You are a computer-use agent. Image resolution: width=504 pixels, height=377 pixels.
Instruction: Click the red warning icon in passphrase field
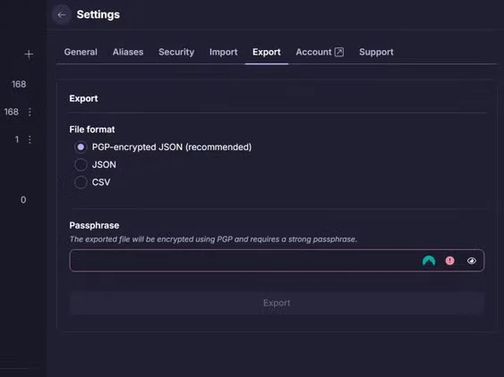point(449,261)
